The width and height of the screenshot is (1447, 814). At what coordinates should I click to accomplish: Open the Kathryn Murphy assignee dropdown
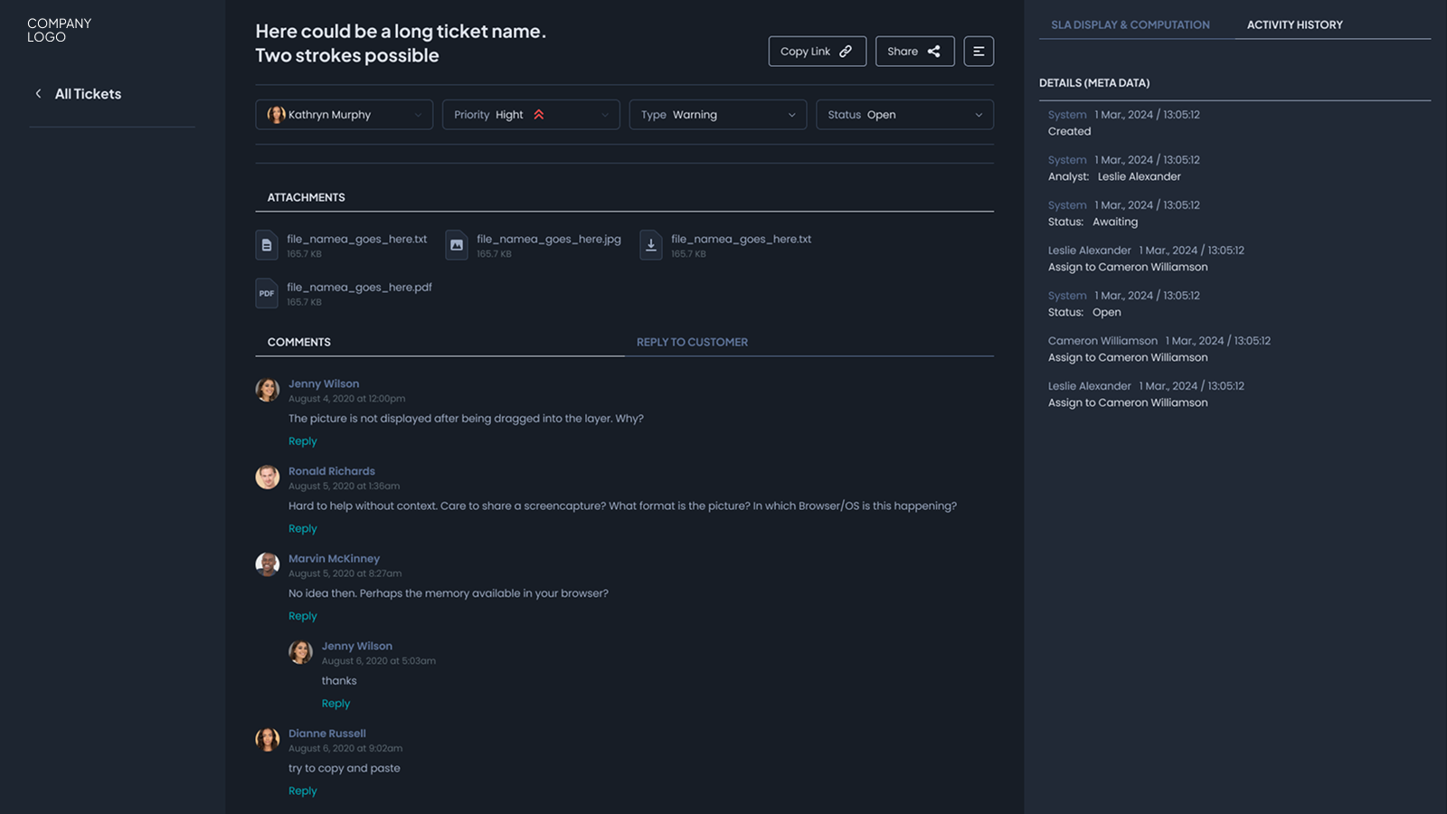(344, 115)
